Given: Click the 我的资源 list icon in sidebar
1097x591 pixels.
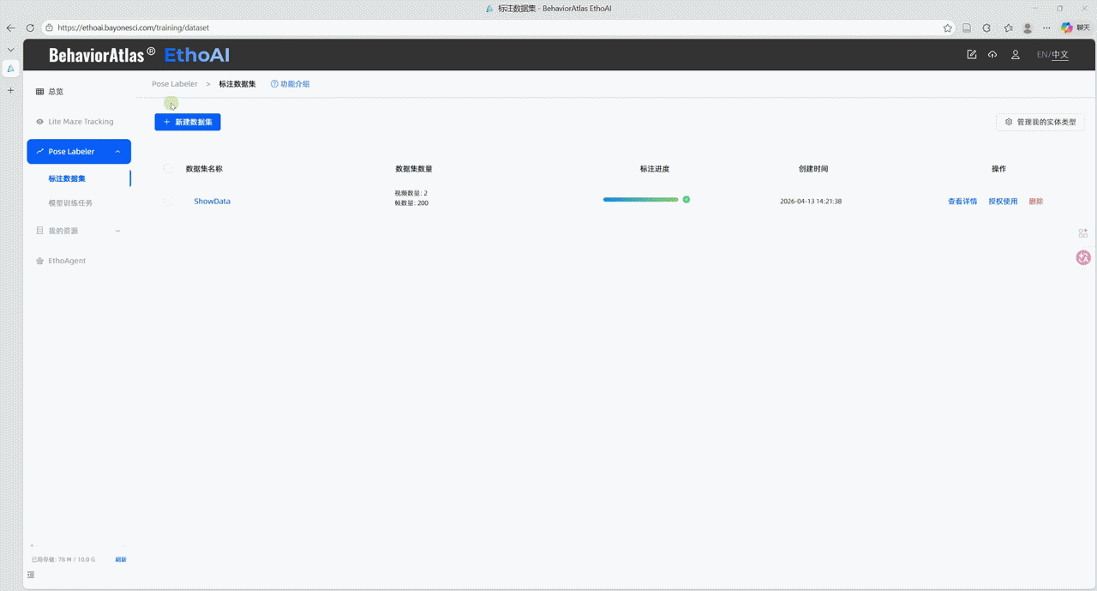Looking at the screenshot, I should (x=39, y=231).
